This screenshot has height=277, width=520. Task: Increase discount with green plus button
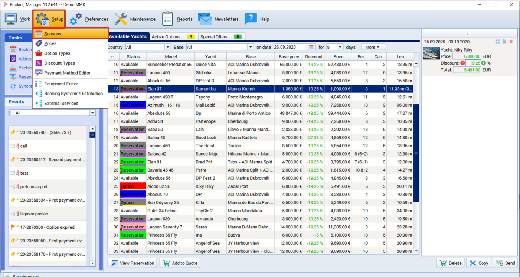click(x=484, y=63)
